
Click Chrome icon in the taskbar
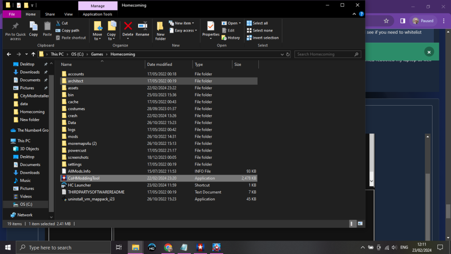point(168,247)
